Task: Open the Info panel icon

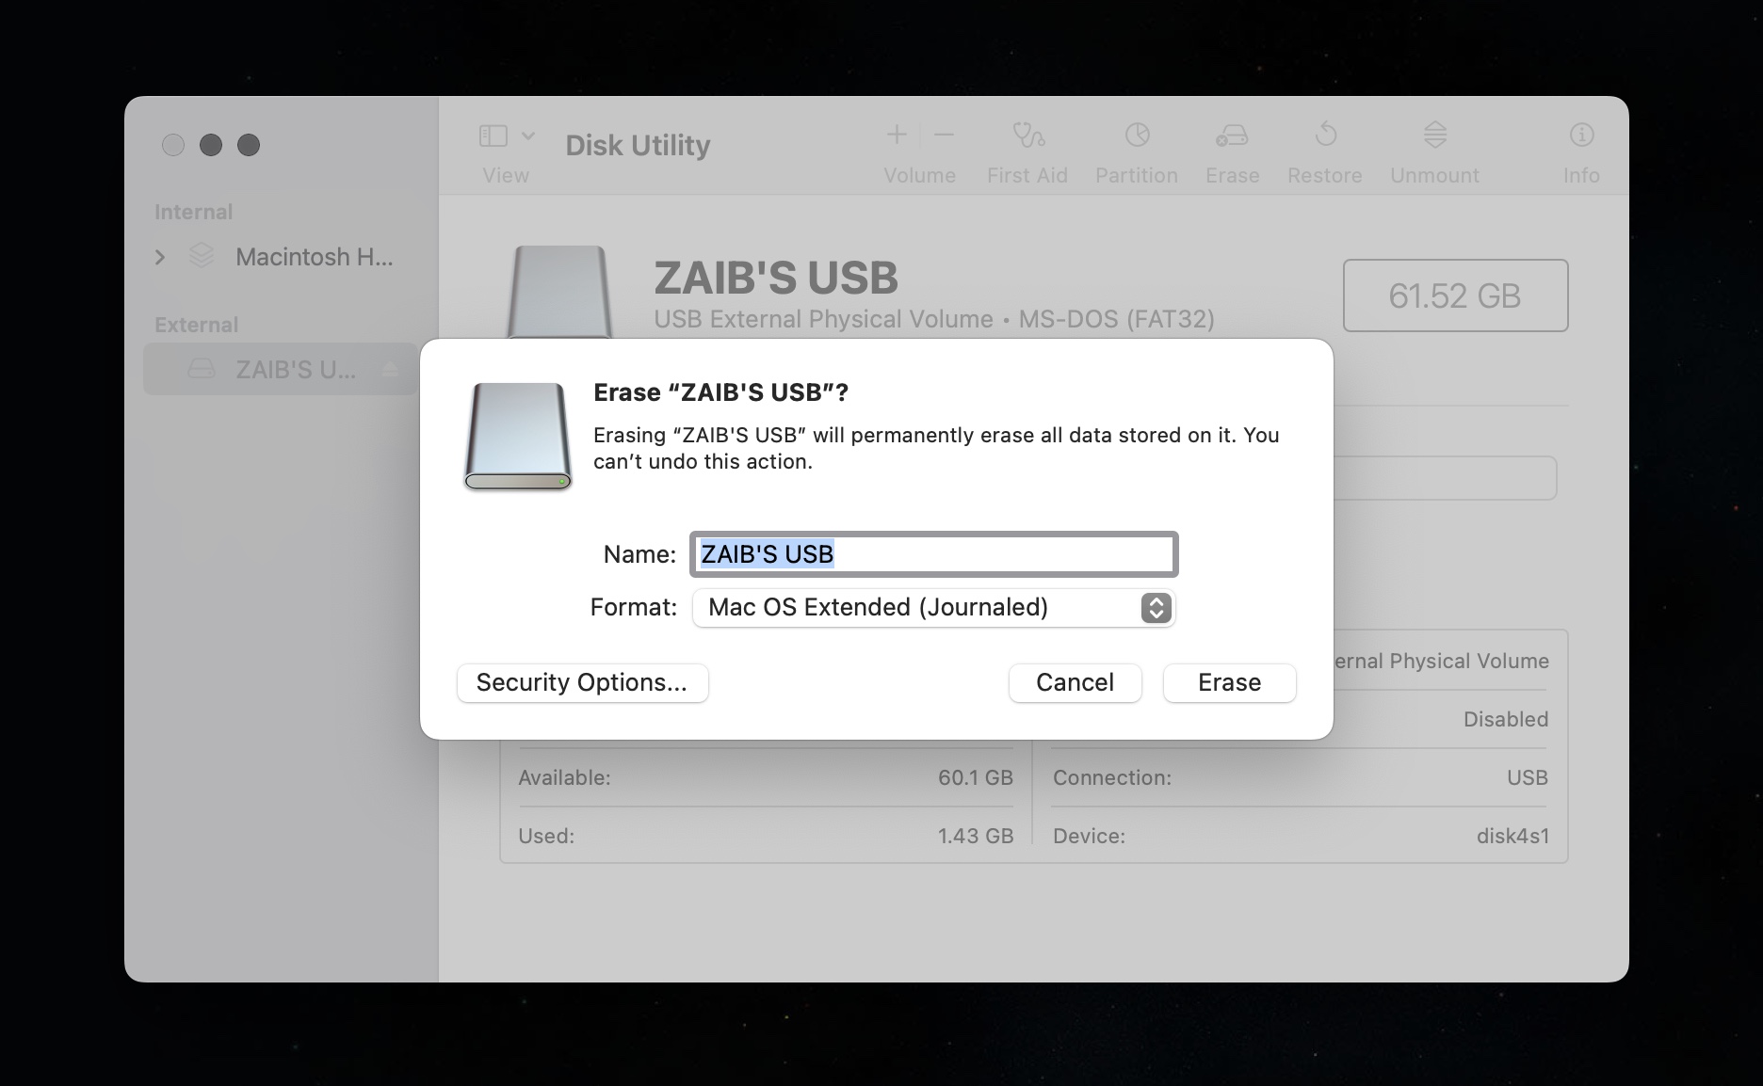Action: pos(1581,136)
